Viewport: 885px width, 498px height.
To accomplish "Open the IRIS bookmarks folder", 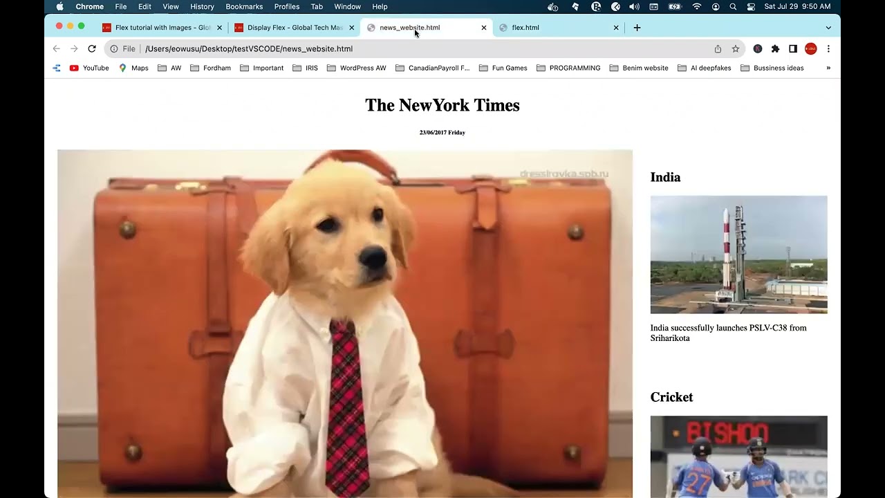I will pos(305,68).
